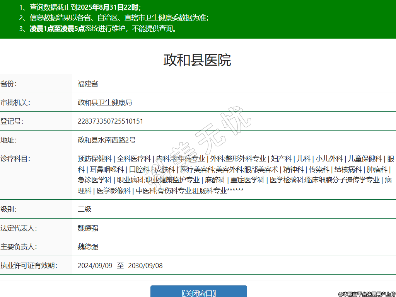
Task: Click 预防保健科 in the department list
Action: (x=94, y=159)
